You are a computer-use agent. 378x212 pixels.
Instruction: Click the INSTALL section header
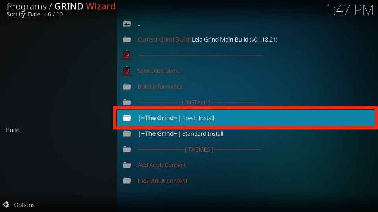click(197, 102)
